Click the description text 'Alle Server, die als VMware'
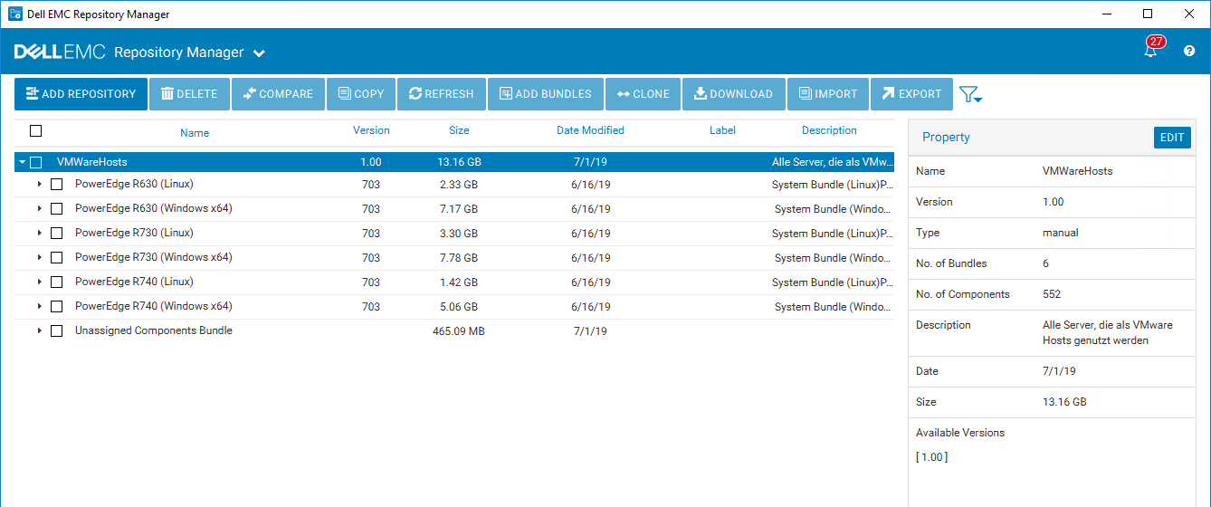 tap(1108, 325)
